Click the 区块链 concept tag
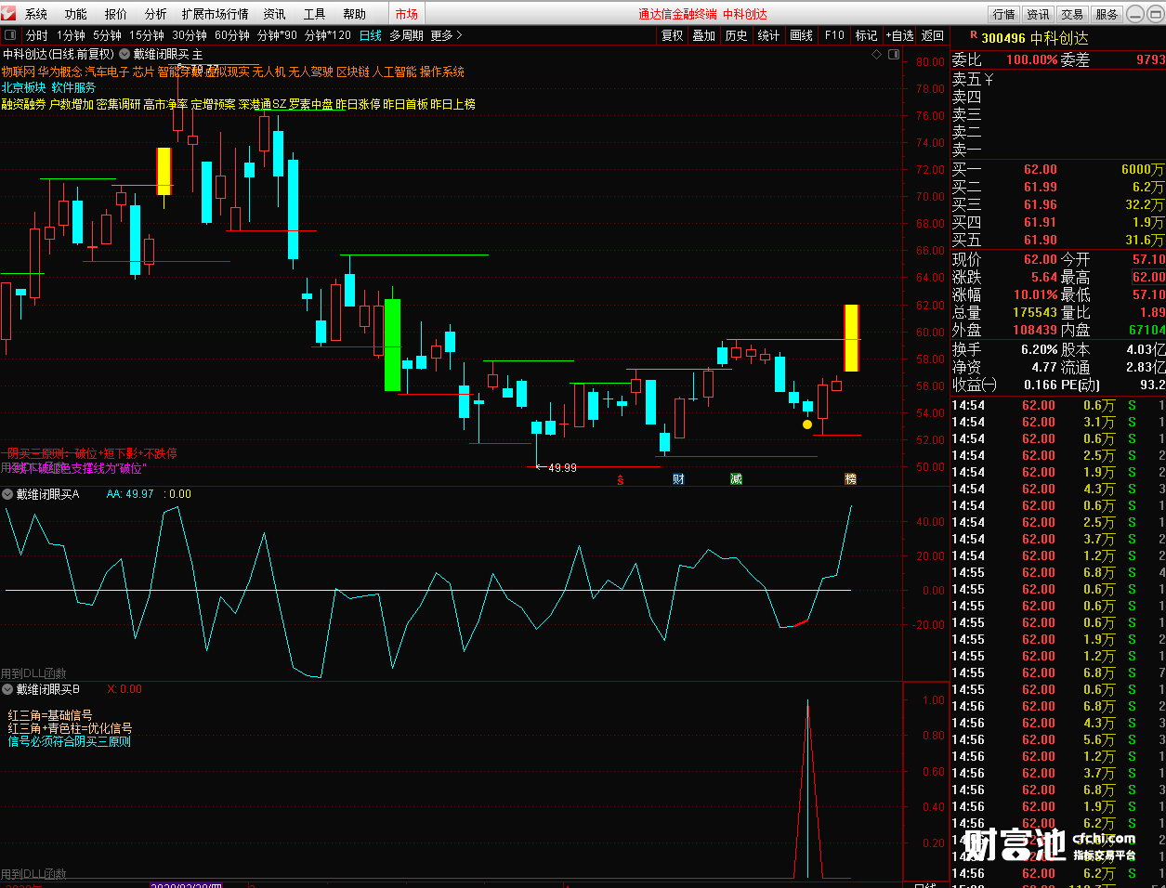 pos(353,72)
